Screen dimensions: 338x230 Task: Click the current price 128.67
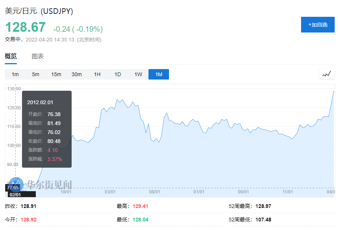[x=25, y=27]
